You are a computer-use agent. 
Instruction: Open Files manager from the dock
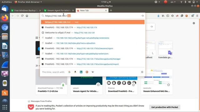5,37
